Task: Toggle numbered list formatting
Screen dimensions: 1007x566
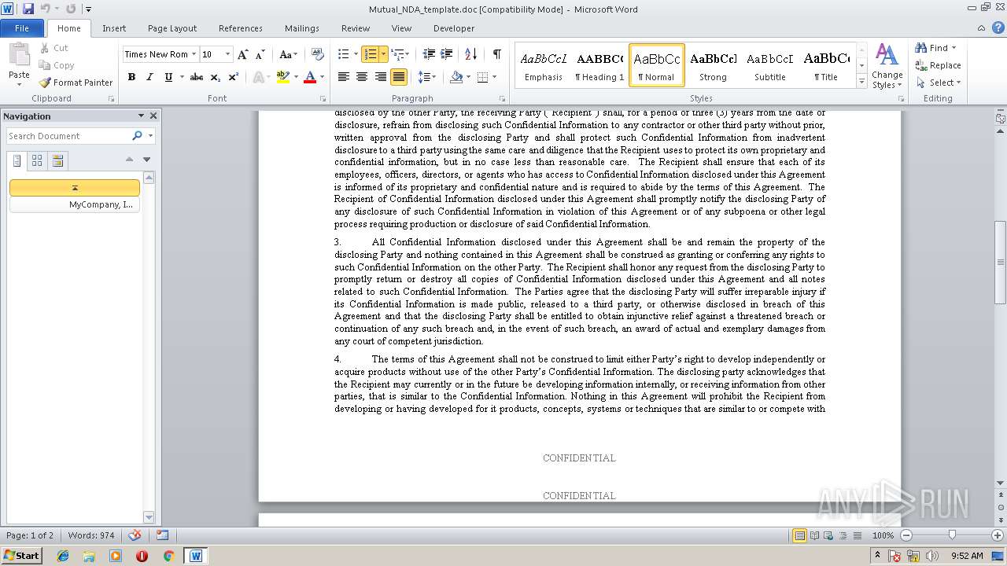Action: [370, 54]
